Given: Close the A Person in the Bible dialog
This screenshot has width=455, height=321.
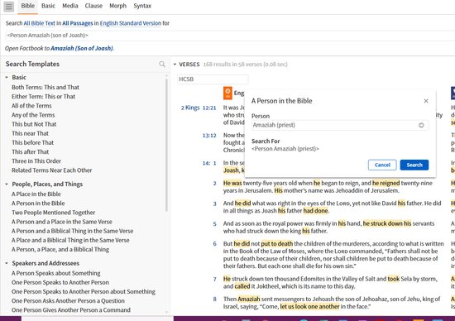Looking at the screenshot, I should [x=426, y=101].
